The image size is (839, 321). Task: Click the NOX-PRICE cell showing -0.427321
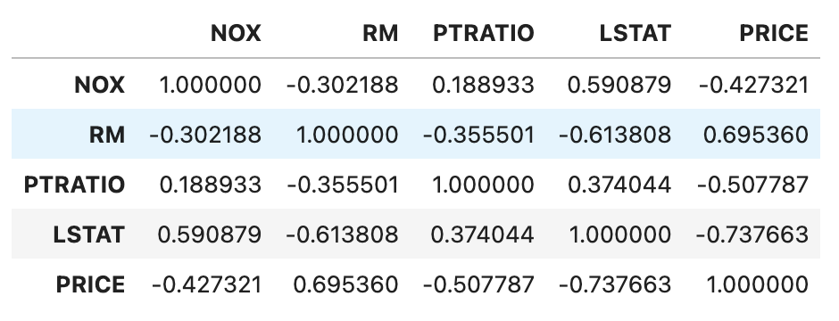tap(753, 85)
